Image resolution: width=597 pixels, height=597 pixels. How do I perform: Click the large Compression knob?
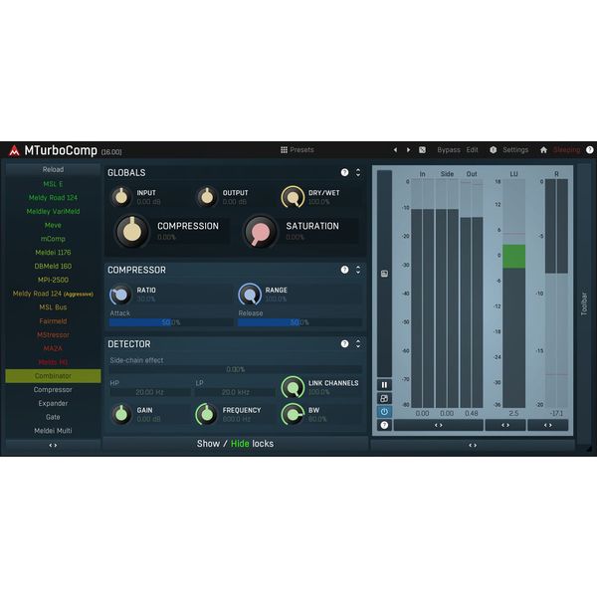131,231
